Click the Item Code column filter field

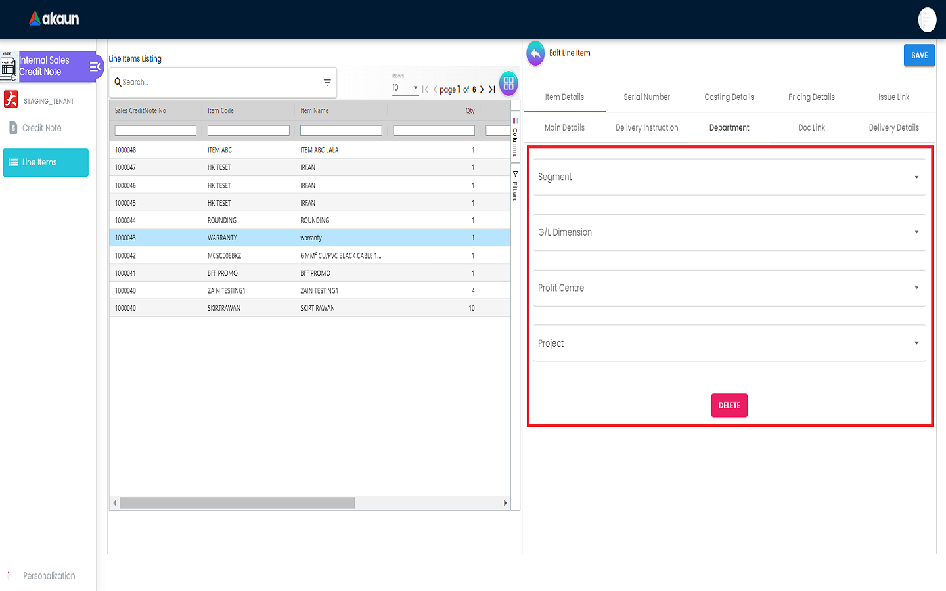[248, 131]
